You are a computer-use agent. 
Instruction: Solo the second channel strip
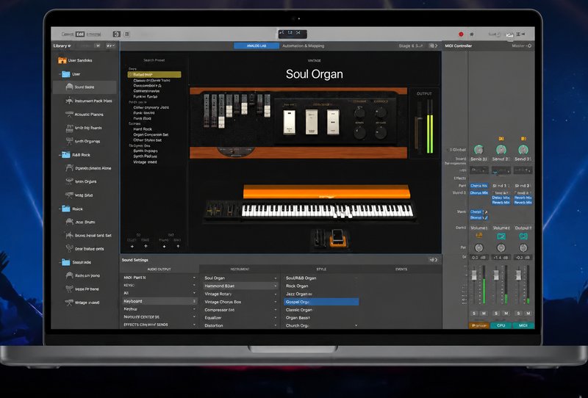(x=496, y=313)
